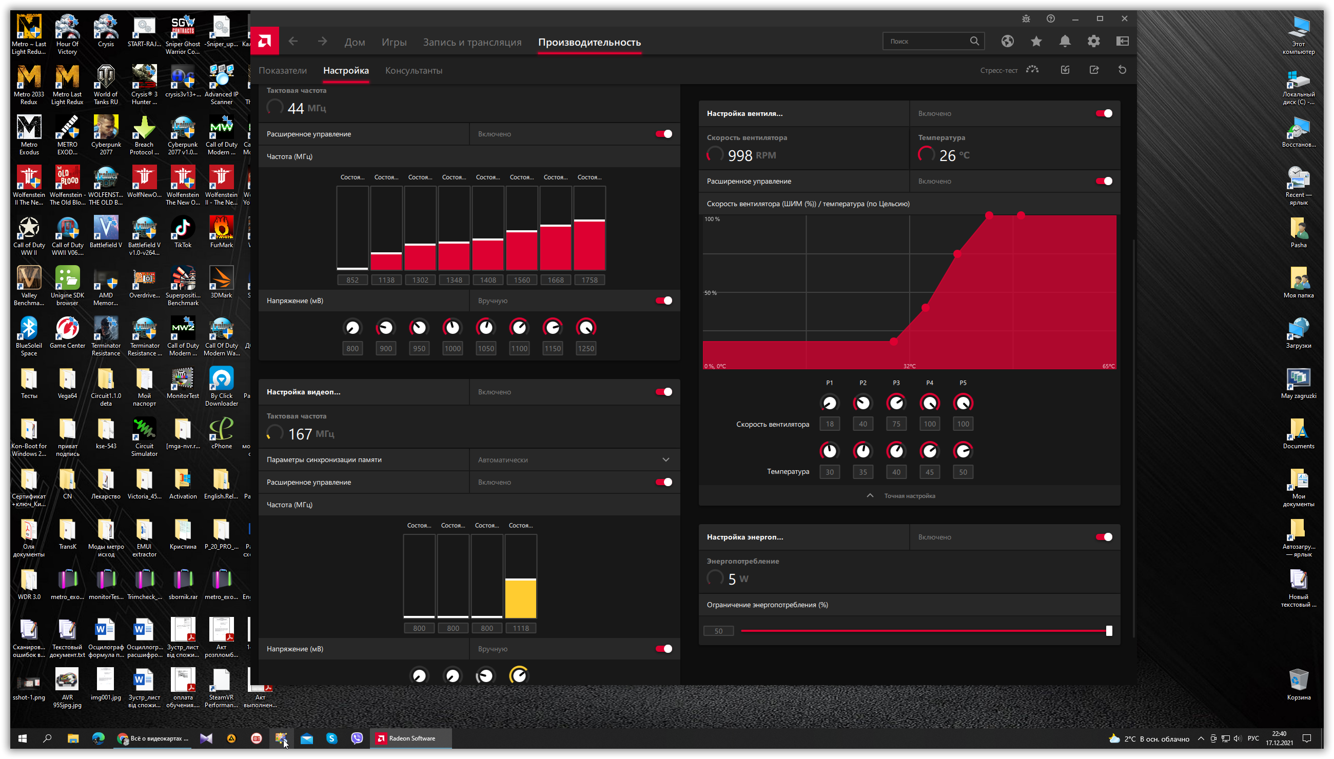1334x759 pixels.
Task: Click the power limit slider handle
Action: [x=1109, y=630]
